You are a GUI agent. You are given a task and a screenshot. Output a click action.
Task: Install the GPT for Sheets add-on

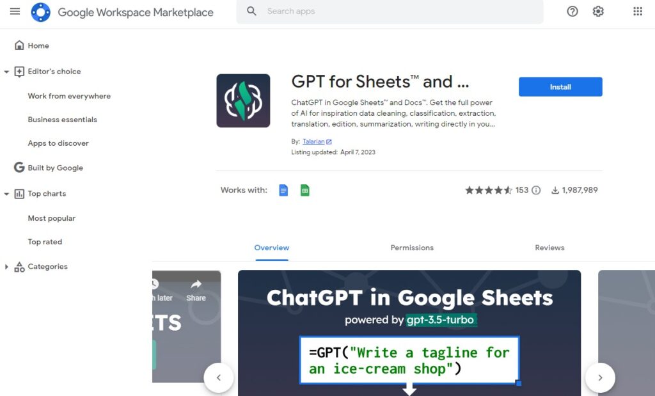(560, 86)
